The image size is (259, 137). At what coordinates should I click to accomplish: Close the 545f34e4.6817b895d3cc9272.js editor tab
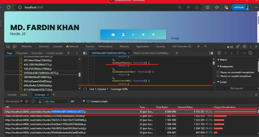click(129, 53)
